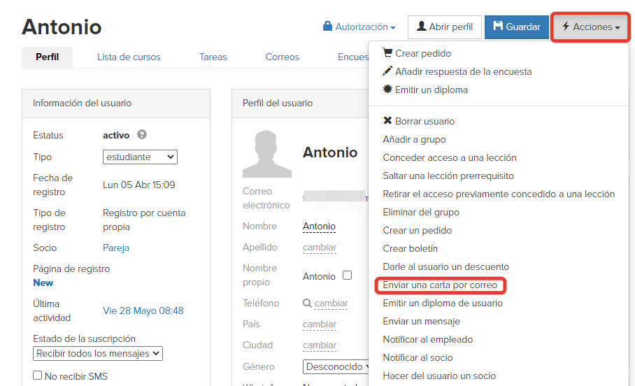Image resolution: width=635 pixels, height=386 pixels.
Task: Click cambiar in the Teléfono row
Action: 331,303
